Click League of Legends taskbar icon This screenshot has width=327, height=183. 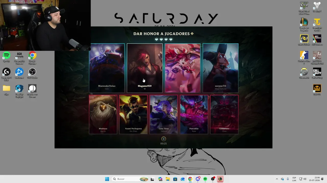pyautogui.click(x=220, y=179)
